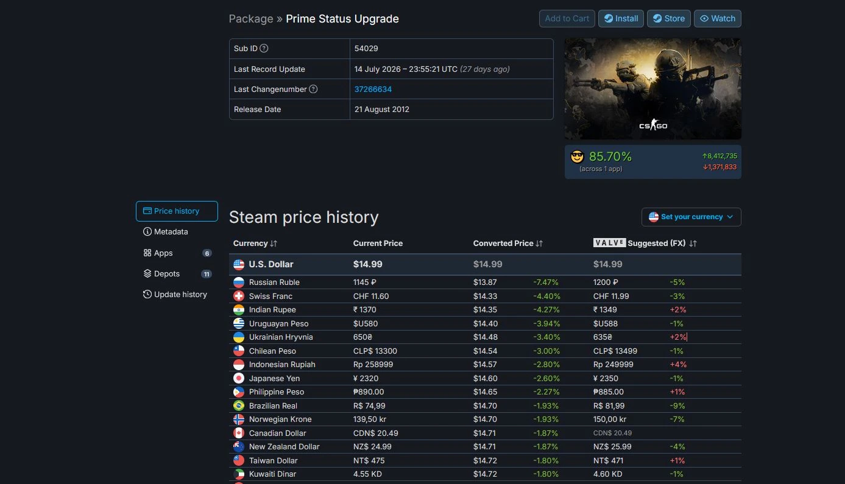Switch to the Apps tab

pyautogui.click(x=177, y=253)
